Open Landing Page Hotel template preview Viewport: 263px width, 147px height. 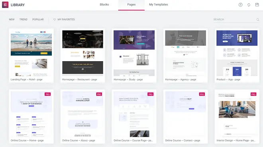[x=31, y=53]
